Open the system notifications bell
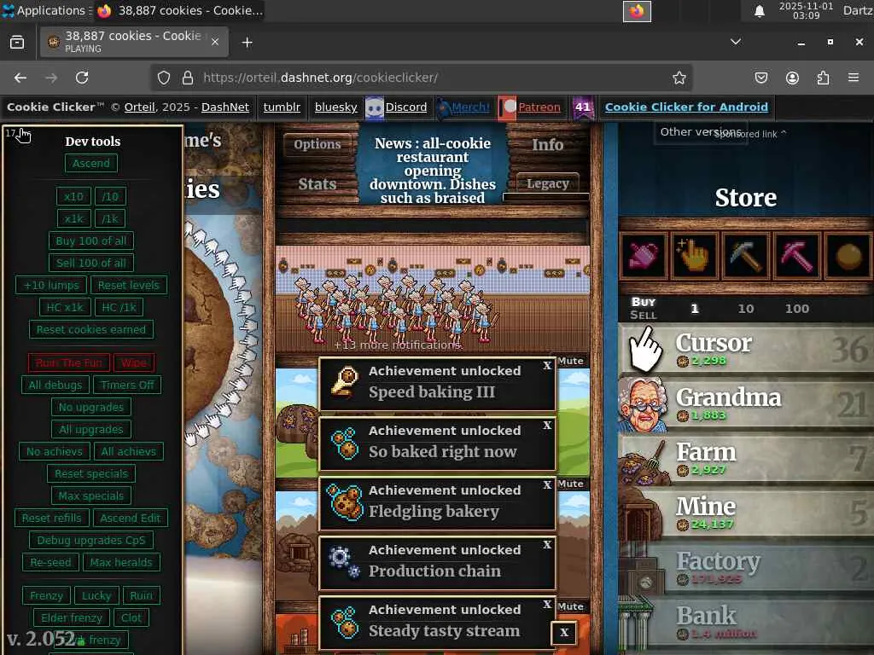 pos(759,10)
